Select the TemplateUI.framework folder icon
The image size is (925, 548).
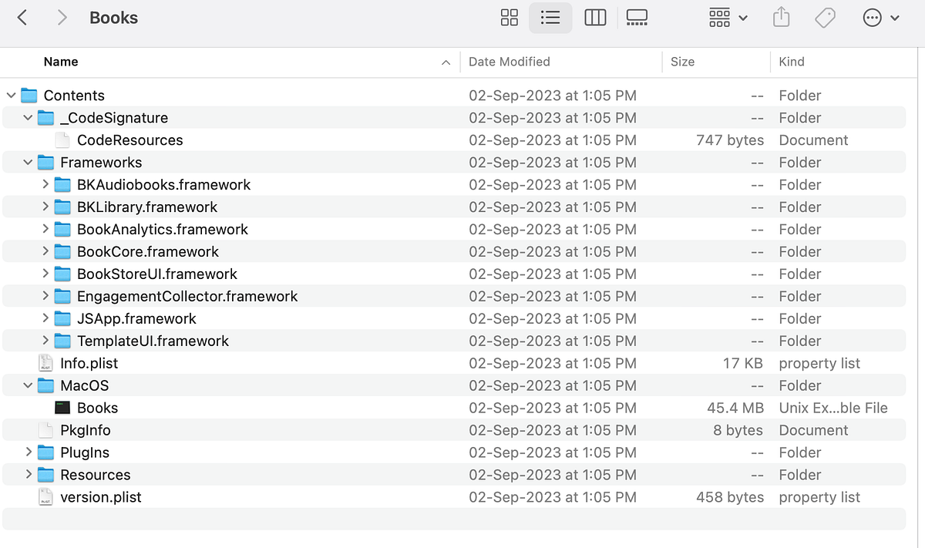point(63,341)
